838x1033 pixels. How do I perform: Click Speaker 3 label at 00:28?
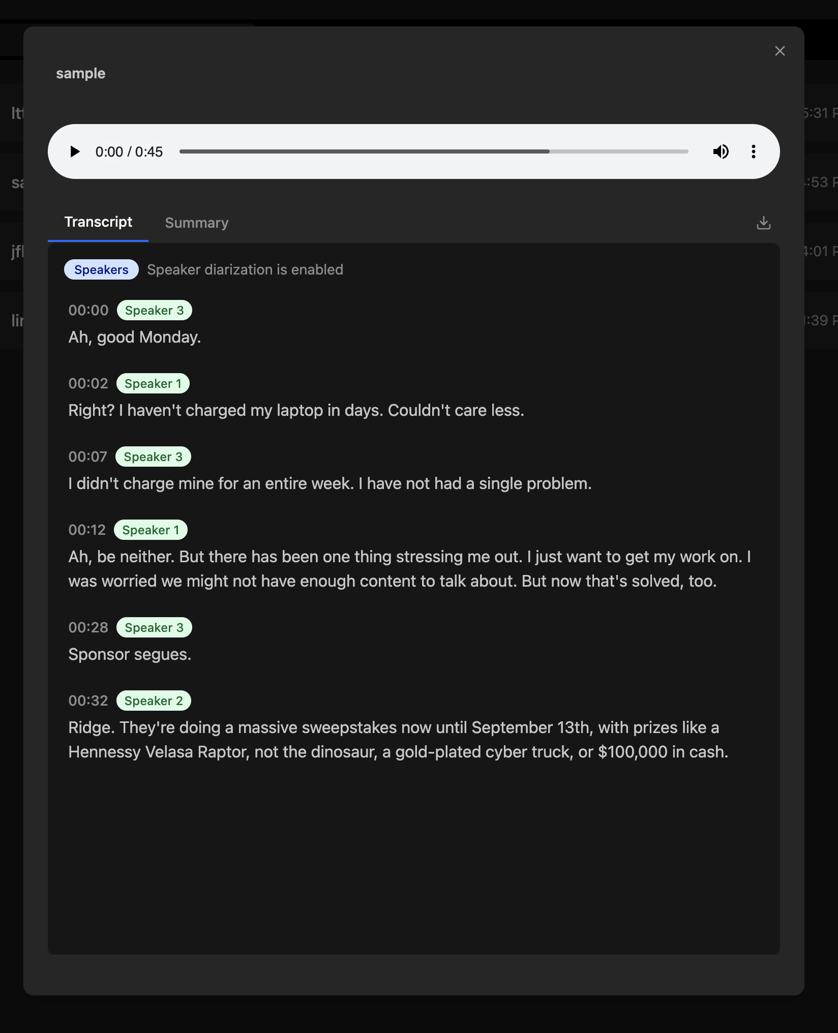[x=154, y=627]
